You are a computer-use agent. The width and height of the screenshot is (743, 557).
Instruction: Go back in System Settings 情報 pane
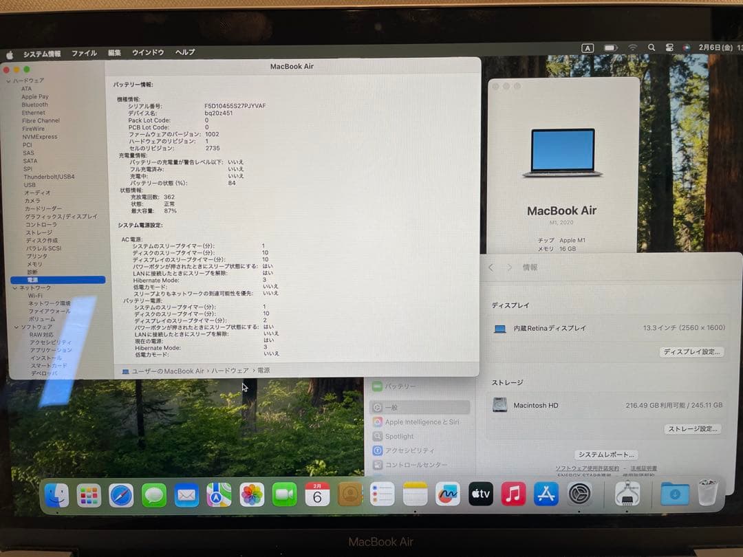491,267
